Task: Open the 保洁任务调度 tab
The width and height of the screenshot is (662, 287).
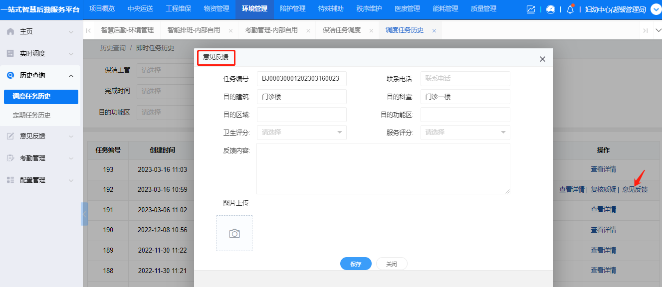Action: click(x=342, y=30)
